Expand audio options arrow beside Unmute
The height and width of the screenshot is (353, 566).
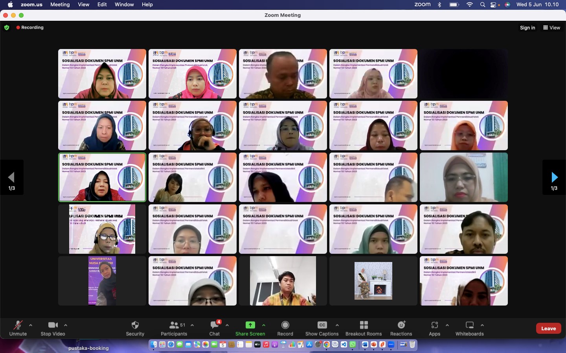(31, 325)
